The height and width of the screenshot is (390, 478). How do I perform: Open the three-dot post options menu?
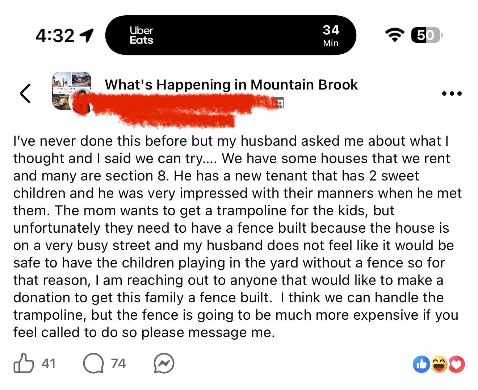point(452,94)
